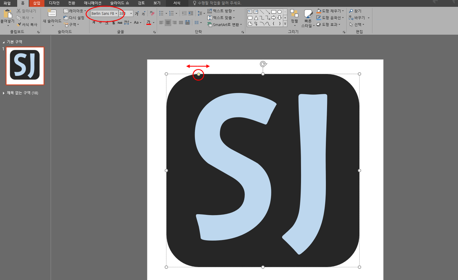
Task: Click the Find (찾기) magnifier button
Action: (x=355, y=11)
